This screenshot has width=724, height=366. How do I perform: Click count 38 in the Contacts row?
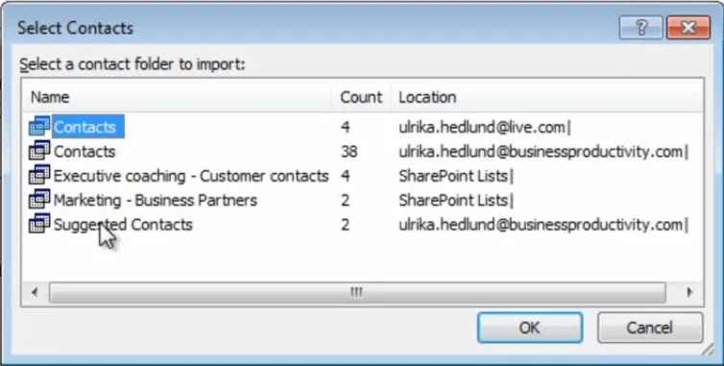click(350, 152)
